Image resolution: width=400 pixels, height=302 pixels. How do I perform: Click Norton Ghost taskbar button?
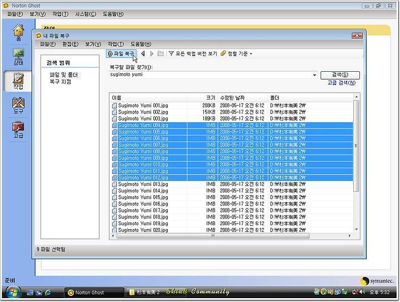pyautogui.click(x=94, y=293)
